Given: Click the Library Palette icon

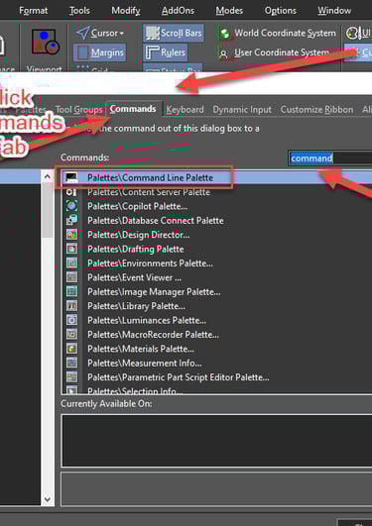Looking at the screenshot, I should tap(71, 306).
